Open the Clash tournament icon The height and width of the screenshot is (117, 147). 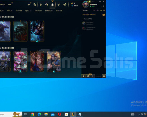tap(29, 4)
